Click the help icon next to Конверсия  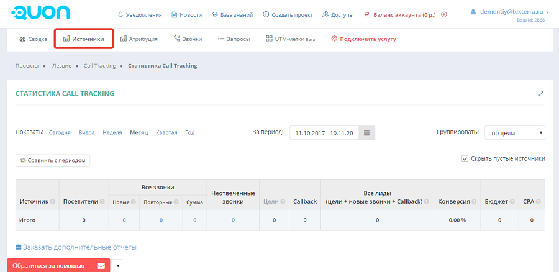(x=474, y=202)
